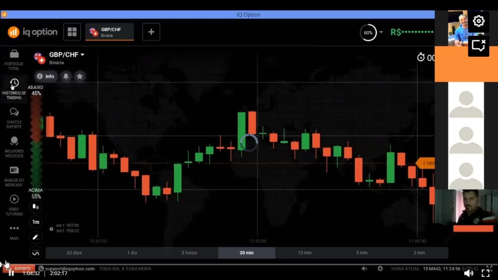This screenshot has width=498, height=280.
Task: Click the Info button
Action: click(x=46, y=76)
